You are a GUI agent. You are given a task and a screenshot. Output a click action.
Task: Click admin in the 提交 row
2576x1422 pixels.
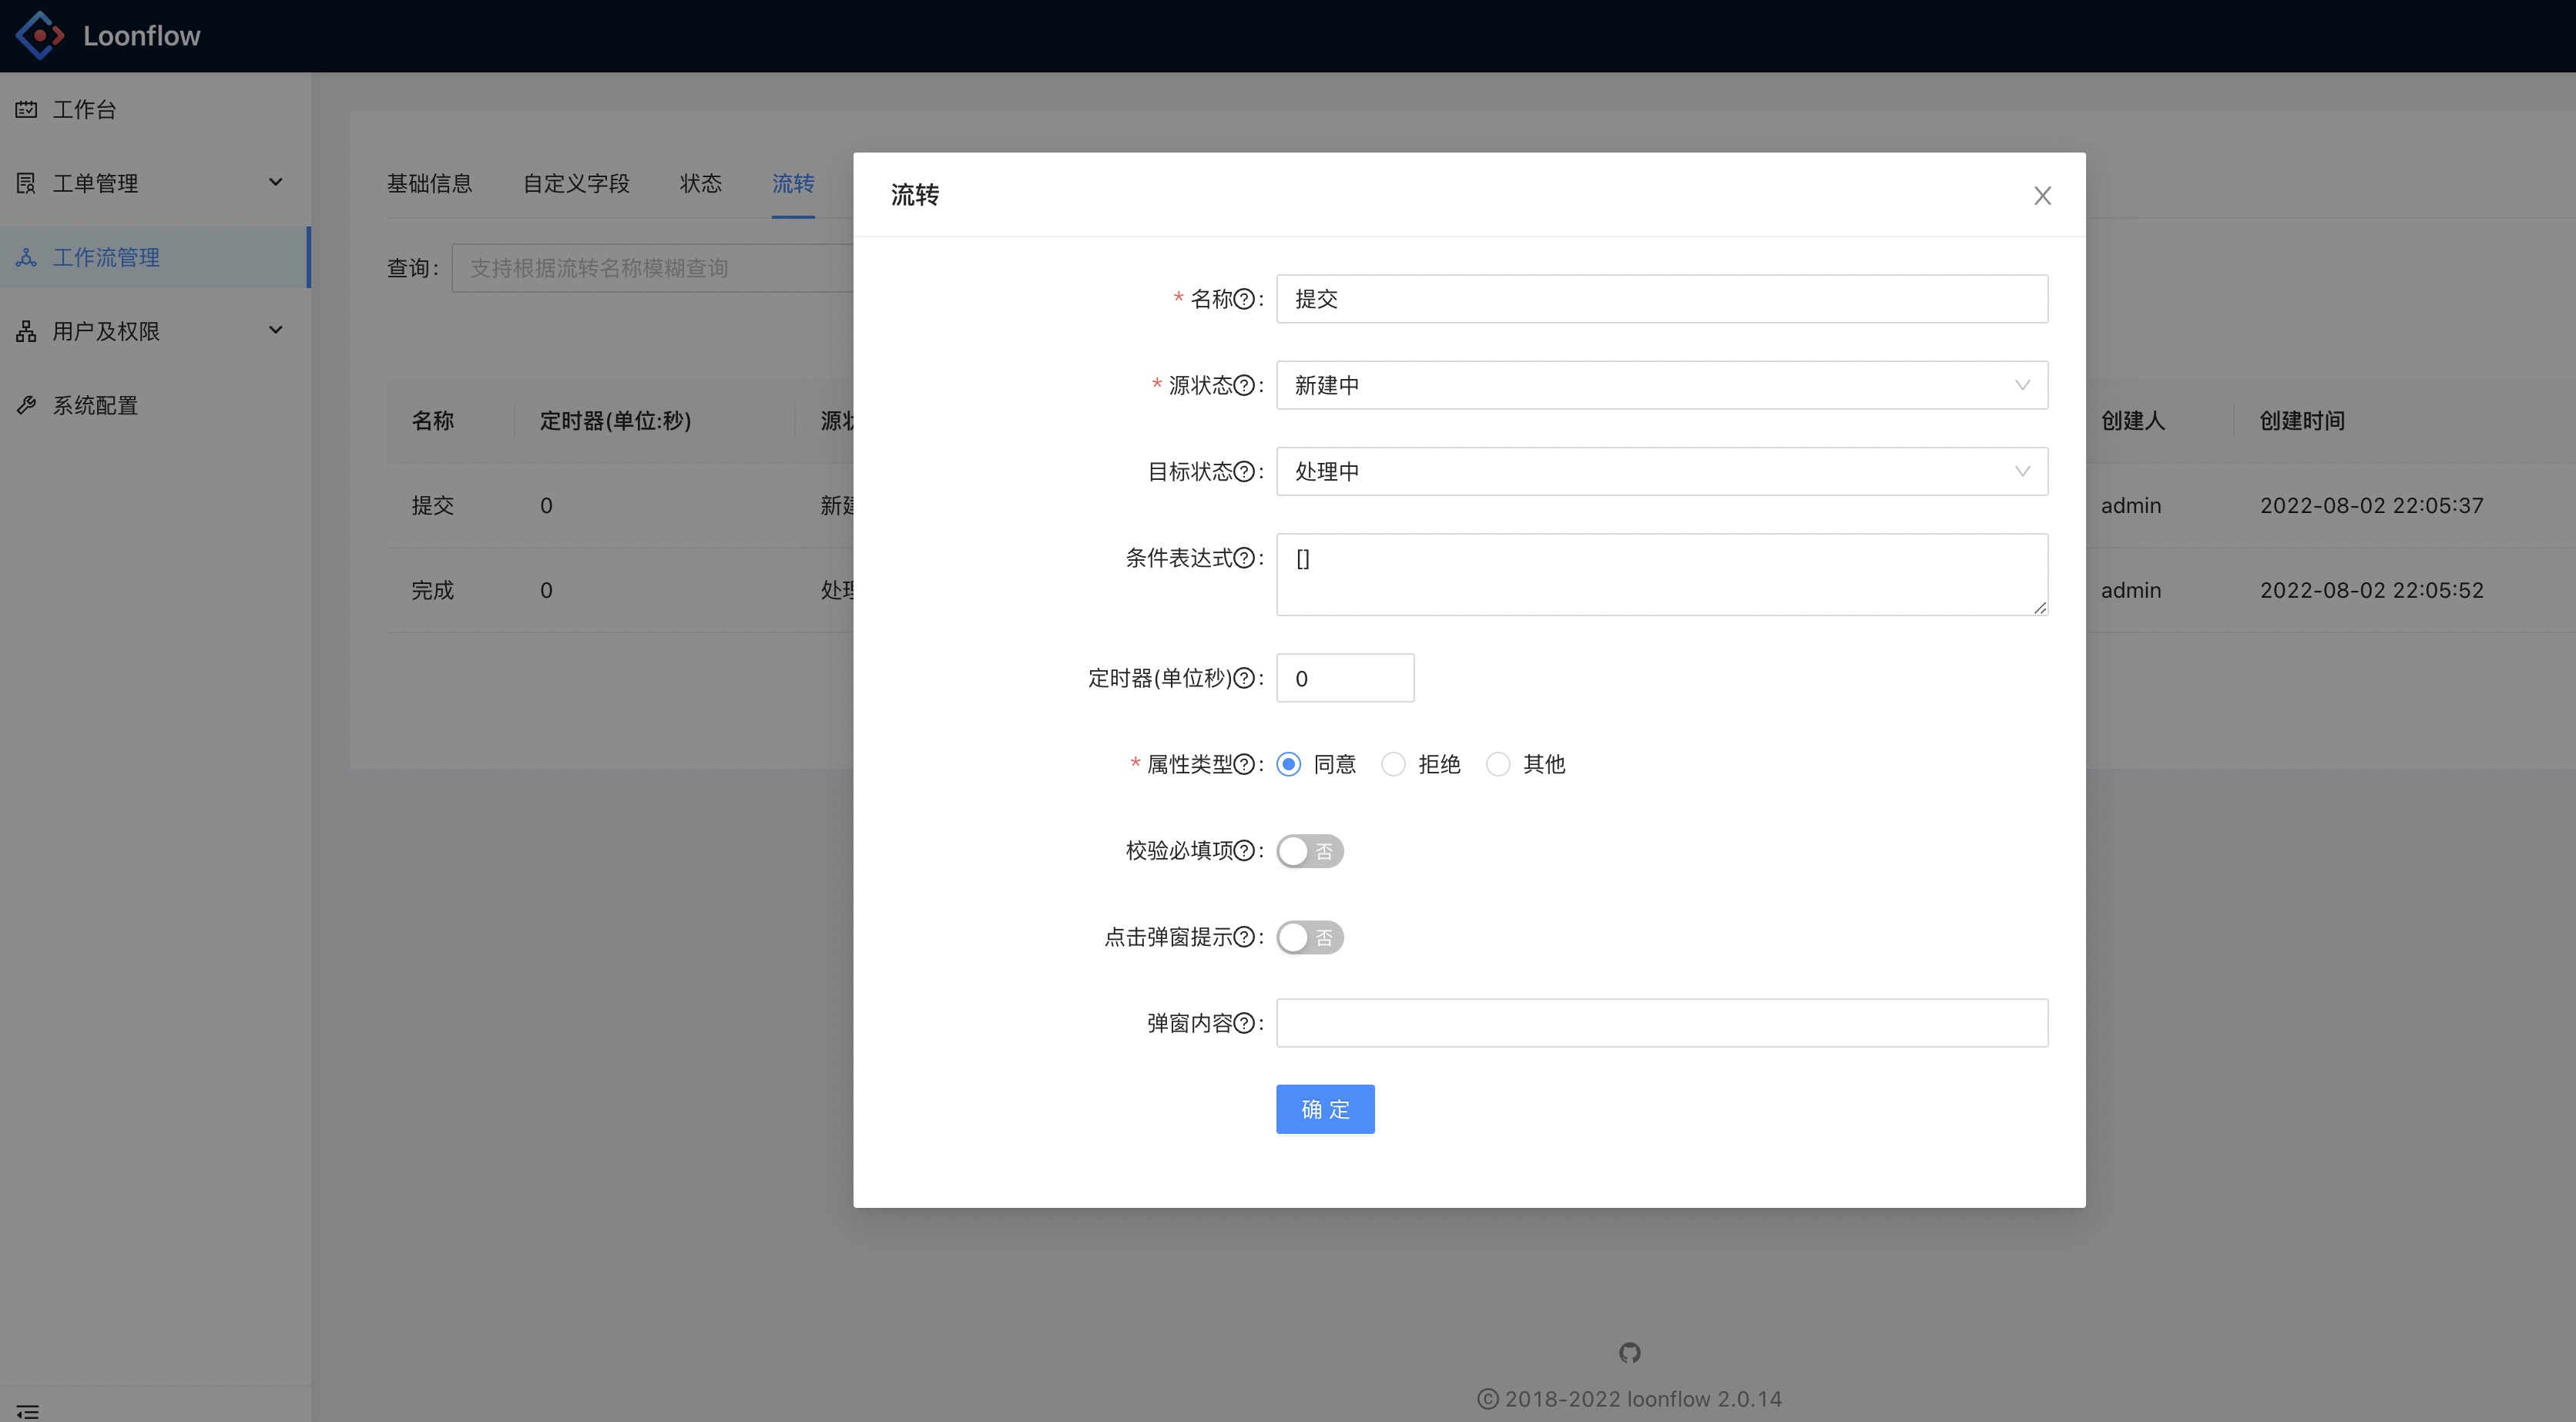pos(2131,505)
